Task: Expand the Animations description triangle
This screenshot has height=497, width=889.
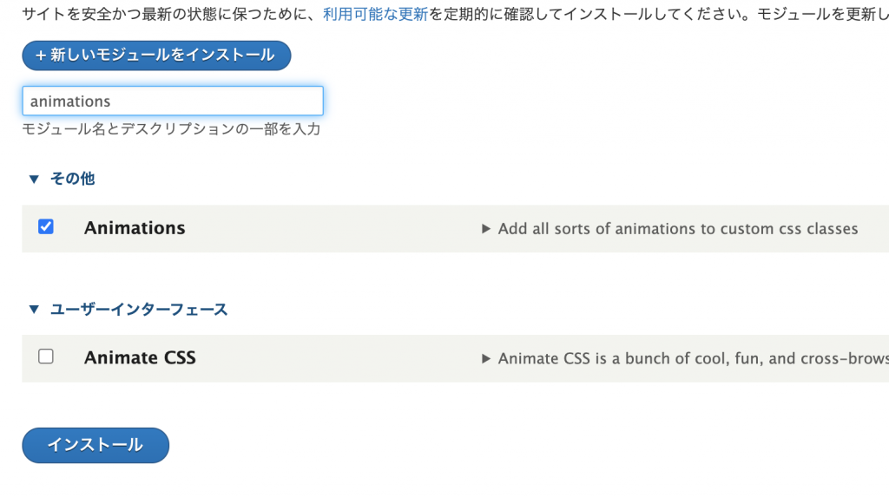Action: point(486,229)
